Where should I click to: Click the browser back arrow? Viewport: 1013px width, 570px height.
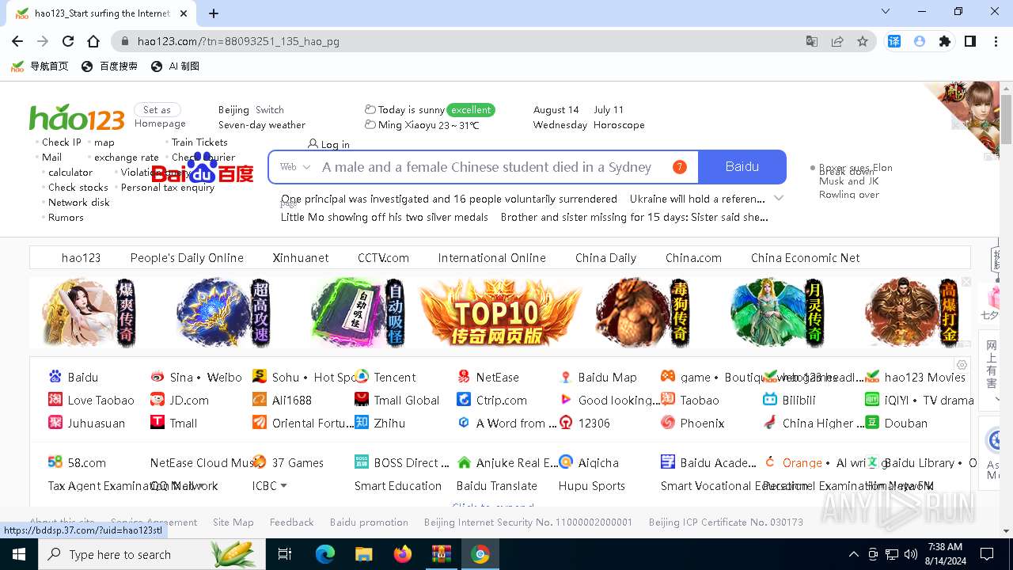pyautogui.click(x=17, y=41)
